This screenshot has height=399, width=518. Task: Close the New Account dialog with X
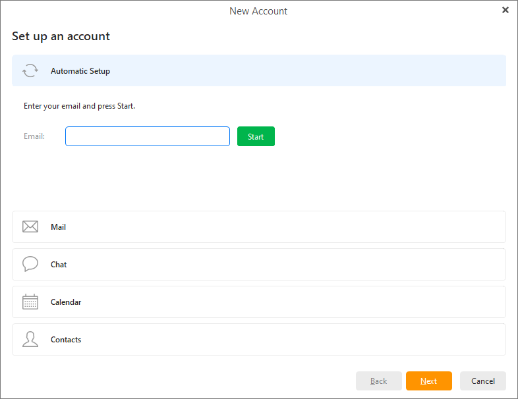(505, 10)
